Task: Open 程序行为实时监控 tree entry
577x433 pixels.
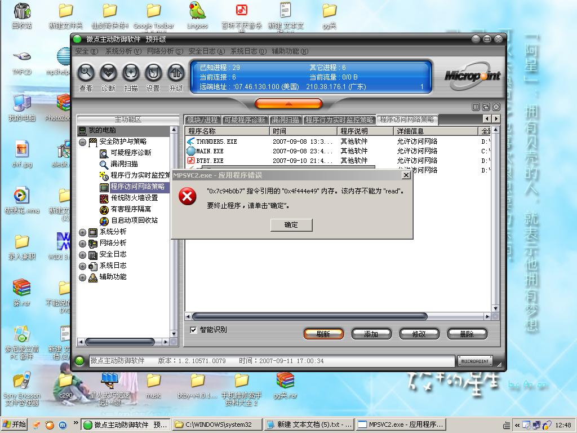Action: coord(140,175)
